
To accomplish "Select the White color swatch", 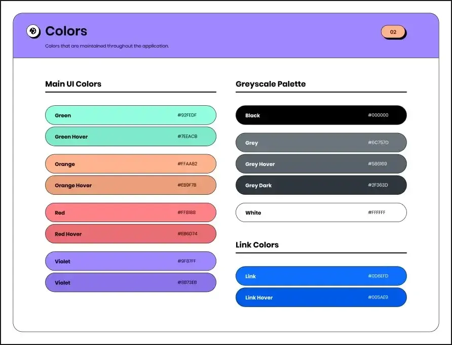I will coord(321,212).
